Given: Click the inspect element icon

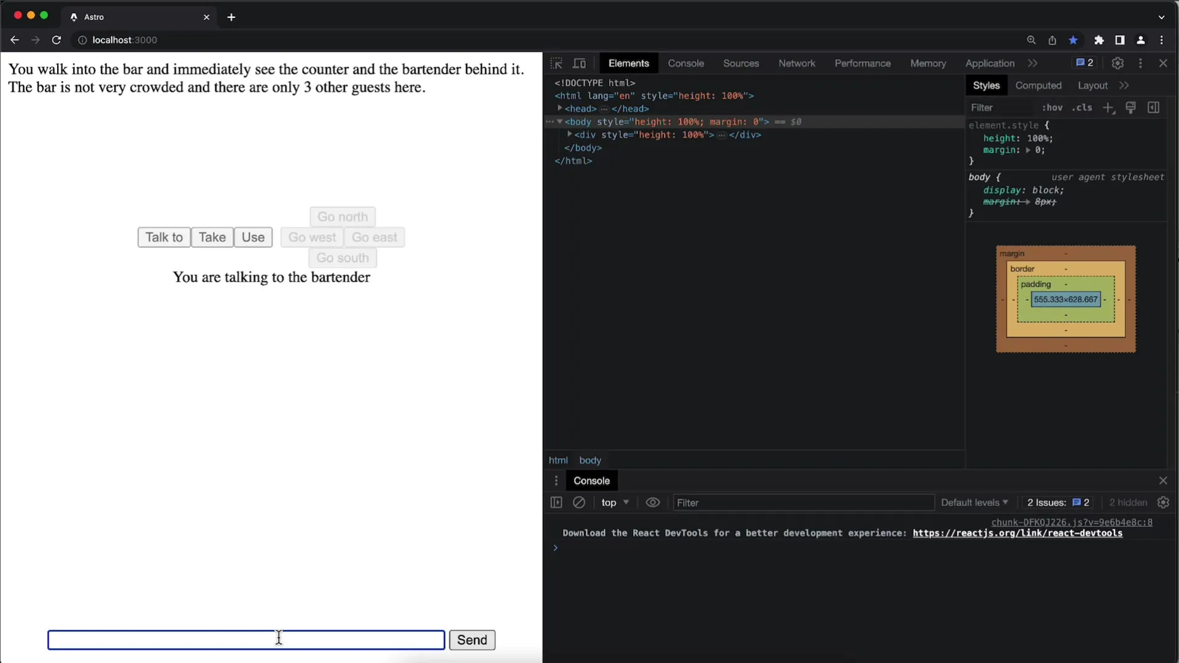Looking at the screenshot, I should pos(556,63).
